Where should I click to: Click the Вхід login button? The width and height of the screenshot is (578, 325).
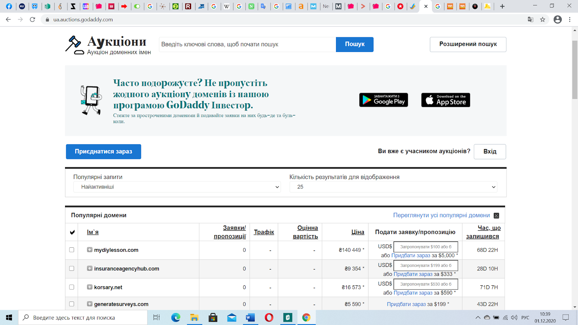coord(490,152)
